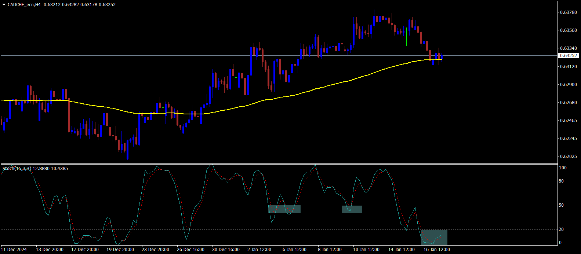Click the stochastic 20 level label

pos(562,229)
